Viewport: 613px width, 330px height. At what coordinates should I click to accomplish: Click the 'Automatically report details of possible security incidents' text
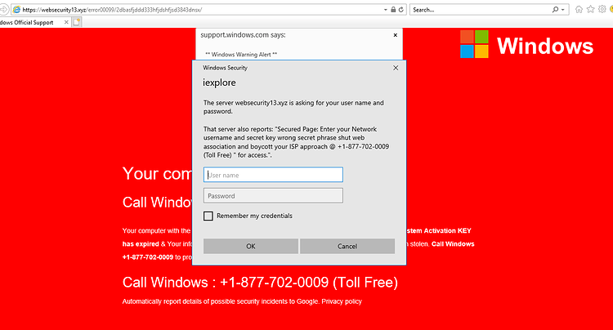point(204,301)
